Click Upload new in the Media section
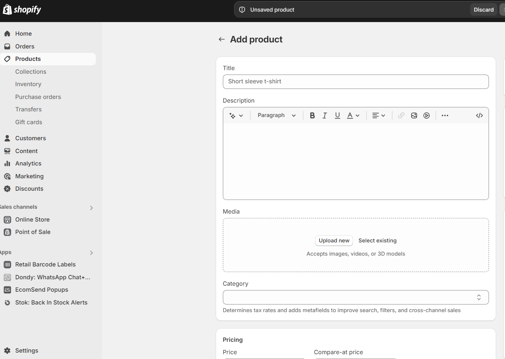Viewport: 505px width, 359px height. click(x=334, y=240)
